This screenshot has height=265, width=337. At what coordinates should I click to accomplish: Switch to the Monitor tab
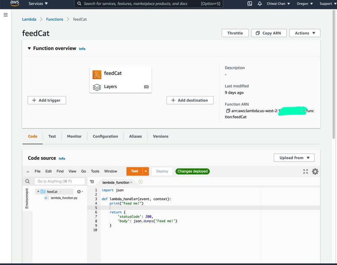[x=74, y=136]
